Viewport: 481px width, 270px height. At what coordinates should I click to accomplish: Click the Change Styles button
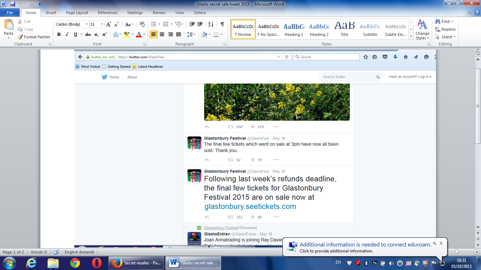point(422,30)
